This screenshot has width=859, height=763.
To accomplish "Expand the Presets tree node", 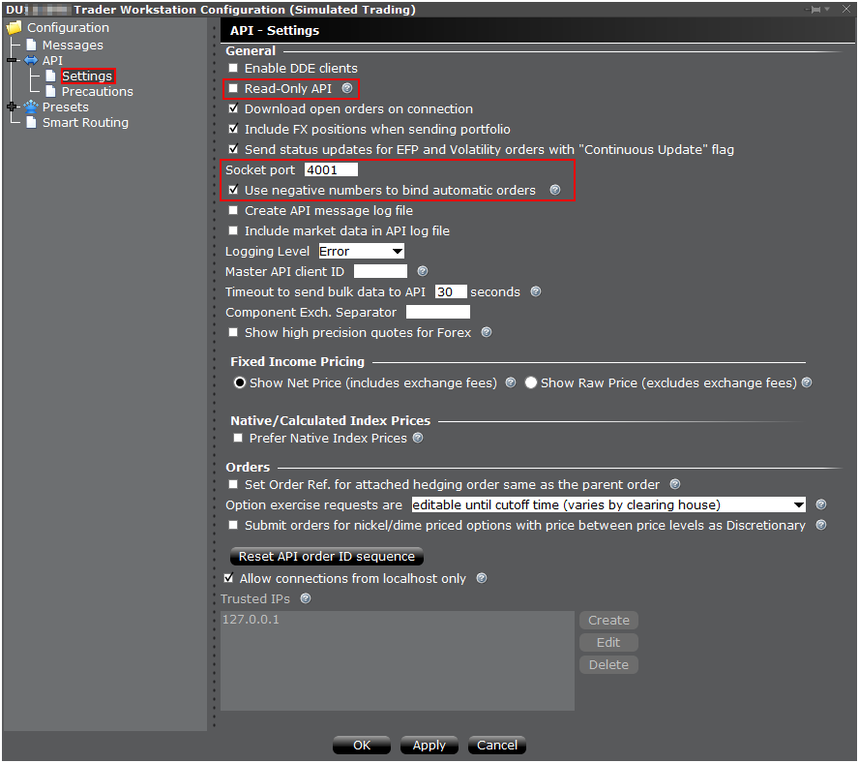I will pyautogui.click(x=12, y=107).
